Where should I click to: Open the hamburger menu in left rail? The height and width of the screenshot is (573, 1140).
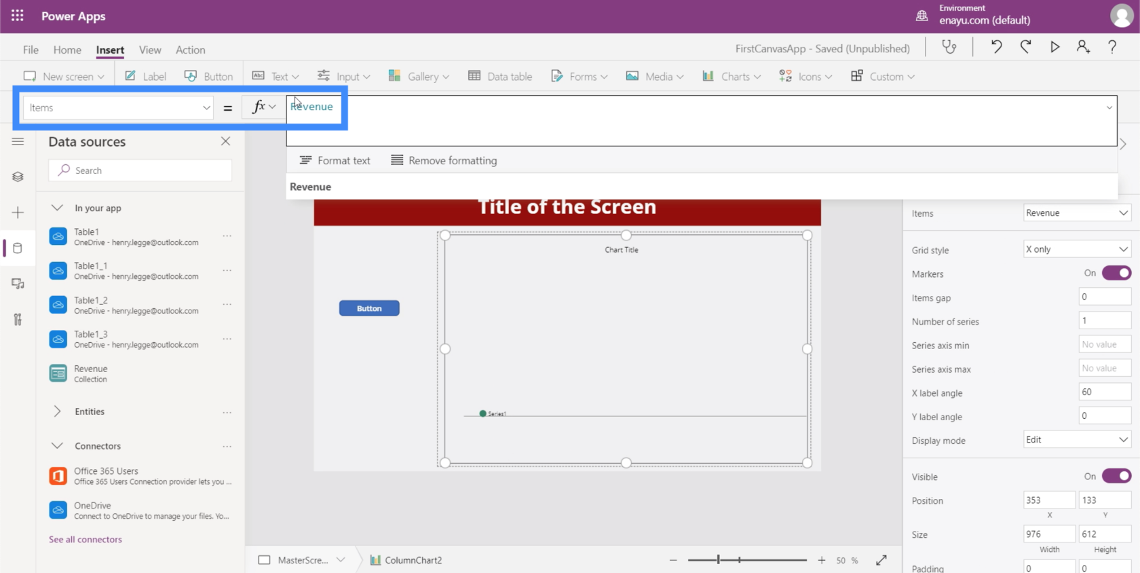click(18, 141)
